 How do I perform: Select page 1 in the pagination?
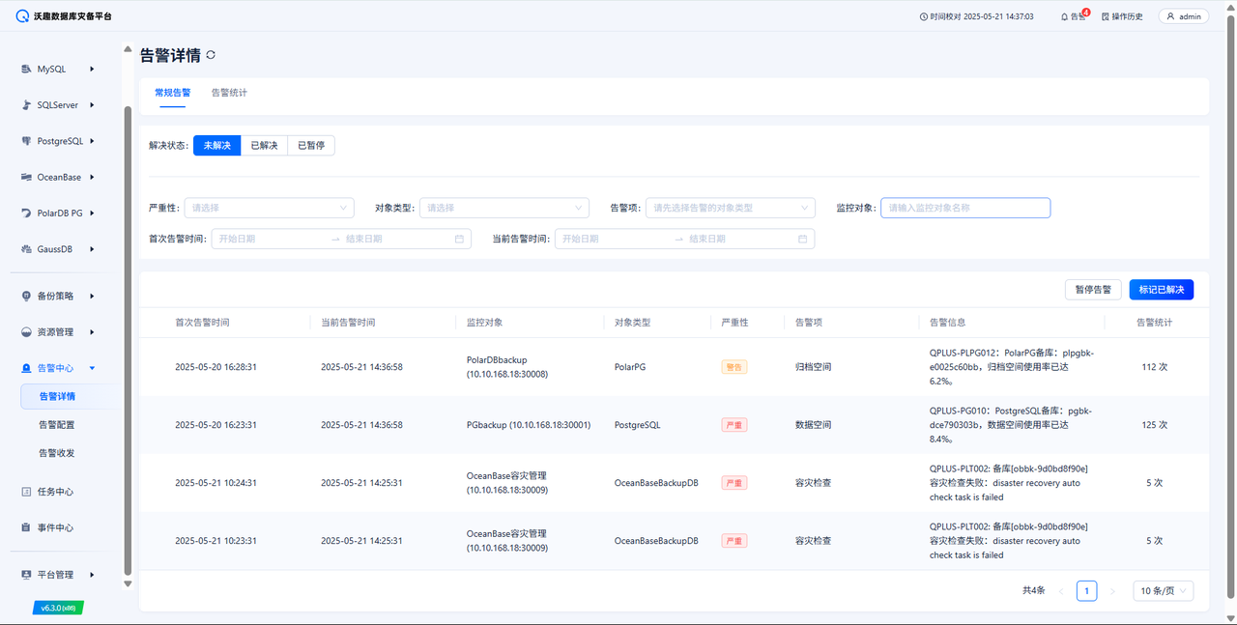pyautogui.click(x=1087, y=590)
